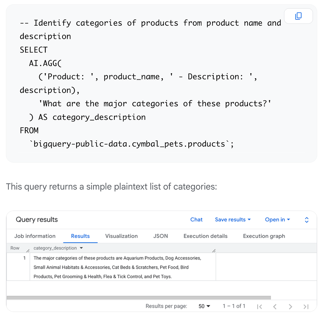321x315 pixels.
Task: Select the category description result cell
Action: click(x=123, y=267)
